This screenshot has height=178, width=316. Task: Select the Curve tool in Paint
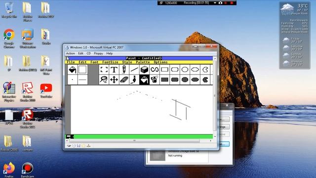155,70
